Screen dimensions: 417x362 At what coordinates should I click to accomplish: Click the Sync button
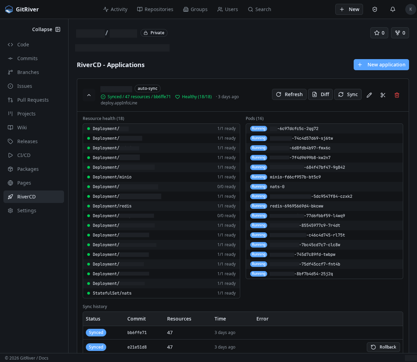(348, 94)
